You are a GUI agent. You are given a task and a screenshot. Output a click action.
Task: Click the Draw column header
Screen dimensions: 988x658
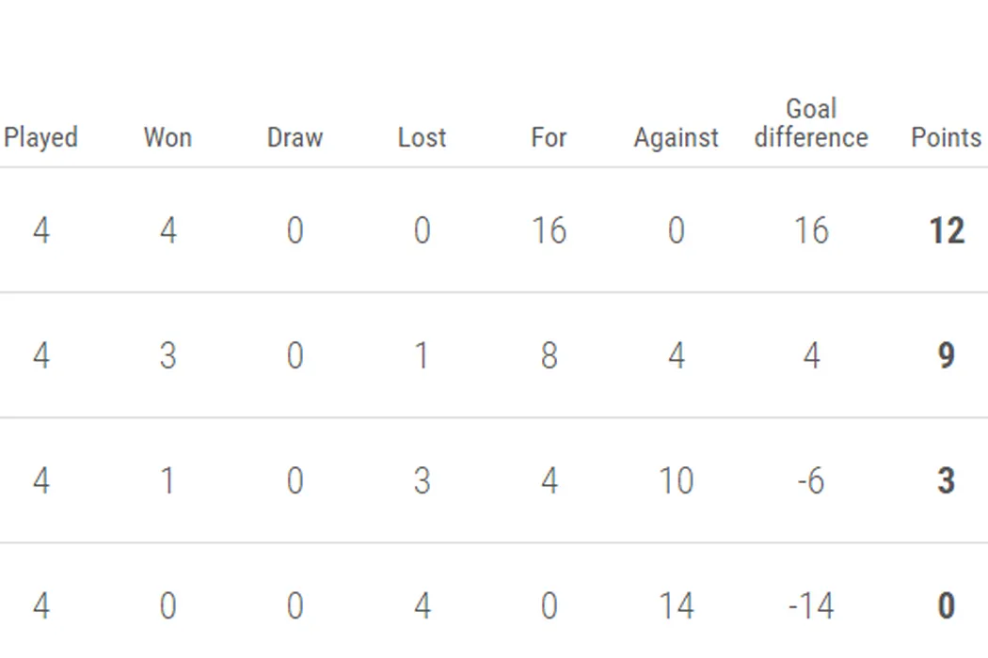pyautogui.click(x=295, y=137)
